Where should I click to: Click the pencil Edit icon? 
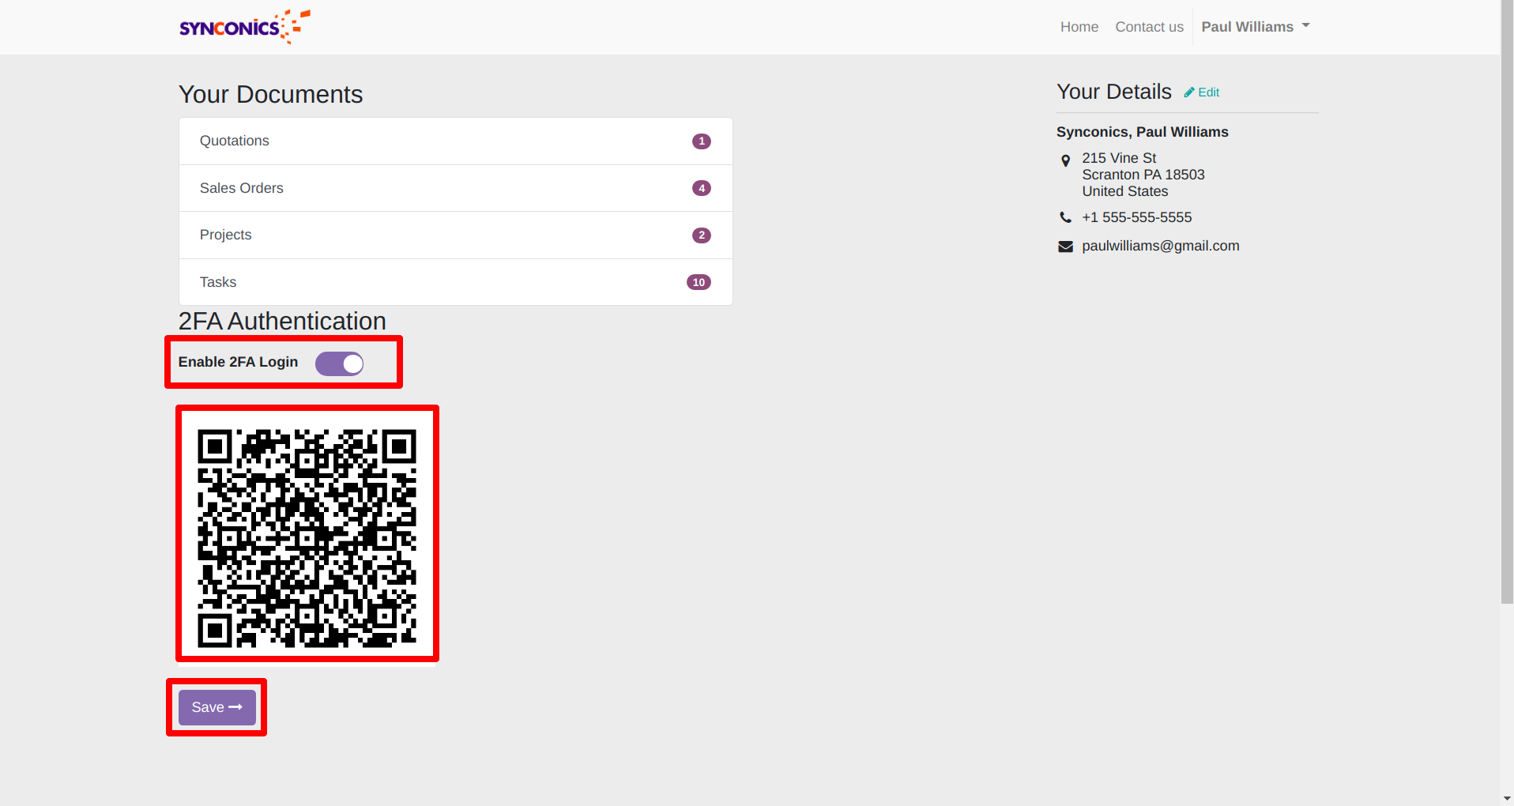(x=1189, y=92)
